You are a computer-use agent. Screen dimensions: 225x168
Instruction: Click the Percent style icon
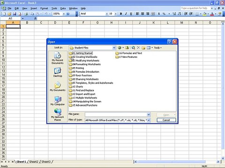(x=164, y=14)
